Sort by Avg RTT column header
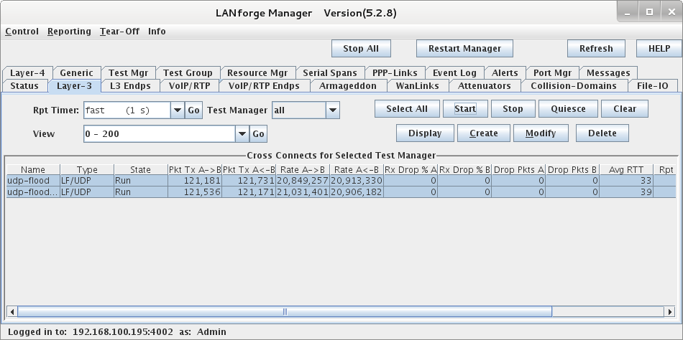 [x=626, y=169]
